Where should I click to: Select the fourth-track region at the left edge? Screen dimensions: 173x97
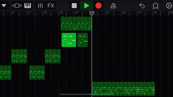click(5, 72)
